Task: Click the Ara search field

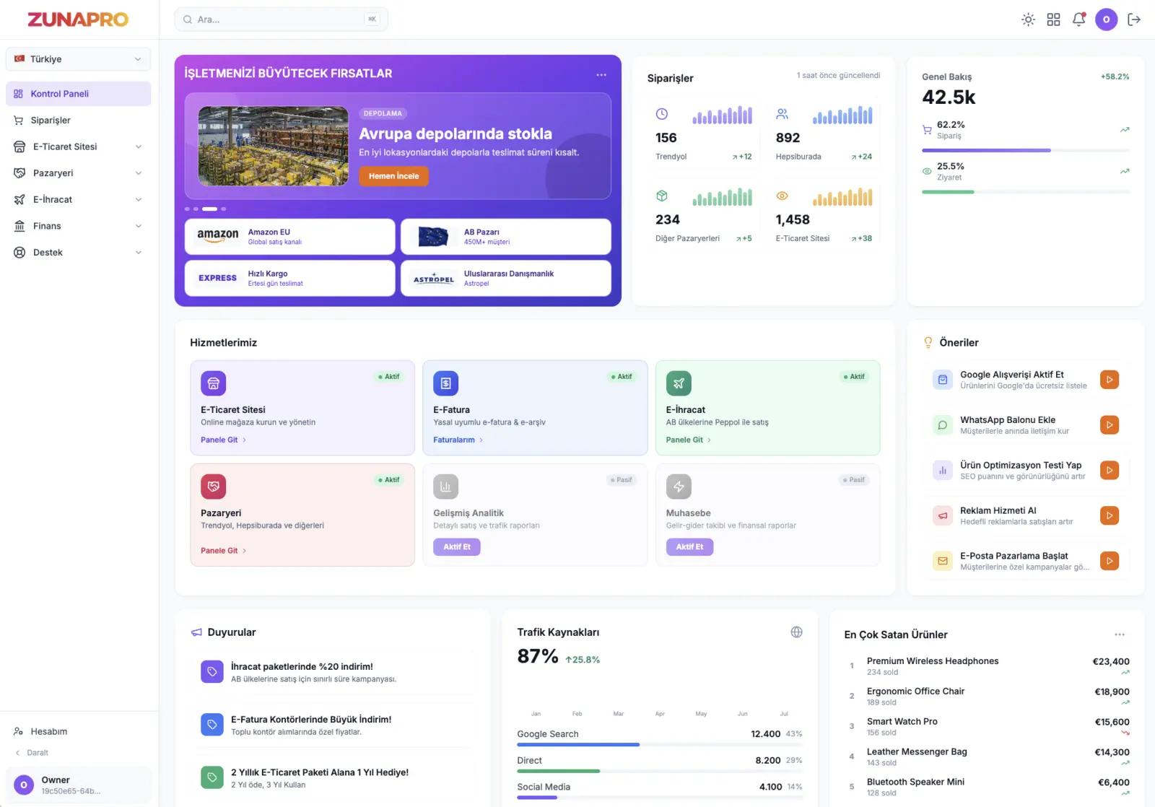Action: point(281,19)
